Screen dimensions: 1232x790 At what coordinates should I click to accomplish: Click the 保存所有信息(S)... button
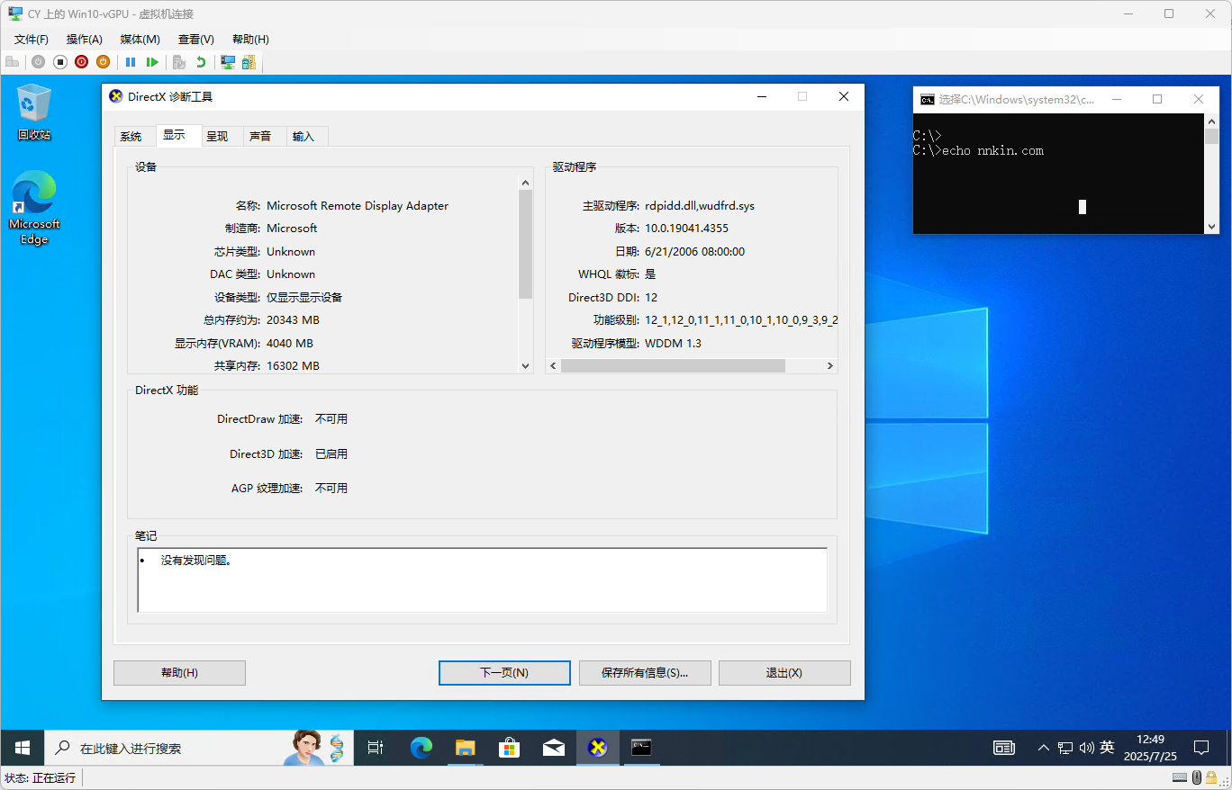(x=645, y=673)
